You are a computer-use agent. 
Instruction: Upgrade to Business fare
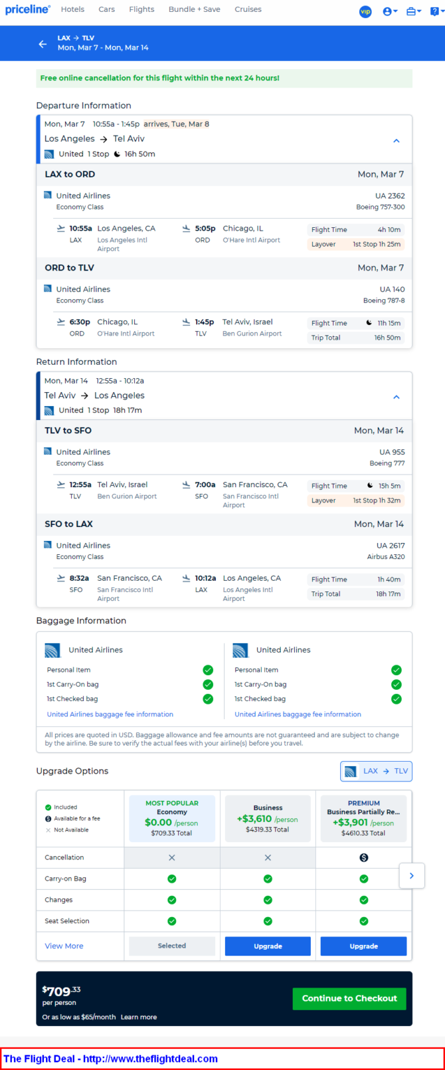[x=268, y=946]
